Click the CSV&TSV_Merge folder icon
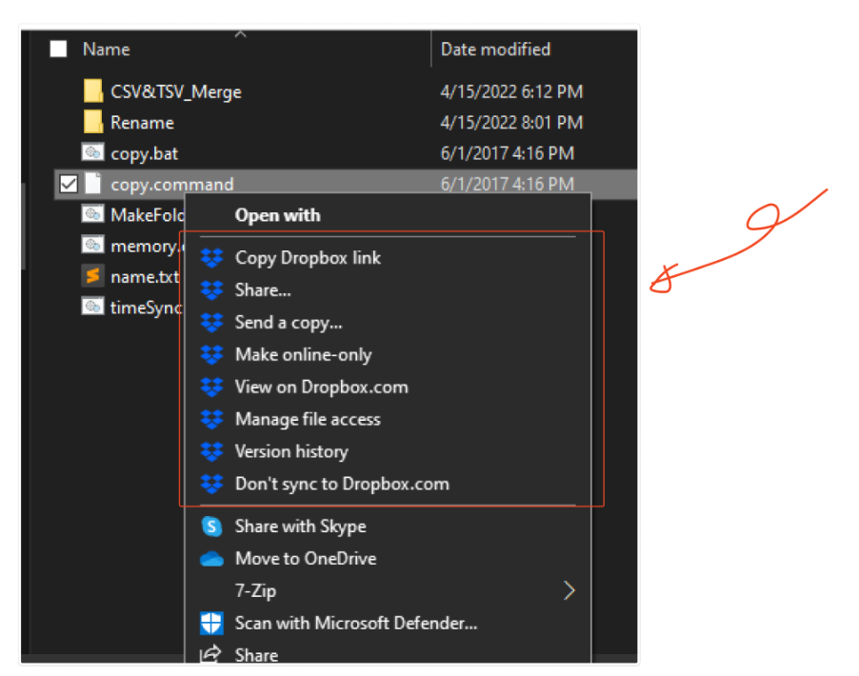Screen dimensions: 859x676 point(93,92)
